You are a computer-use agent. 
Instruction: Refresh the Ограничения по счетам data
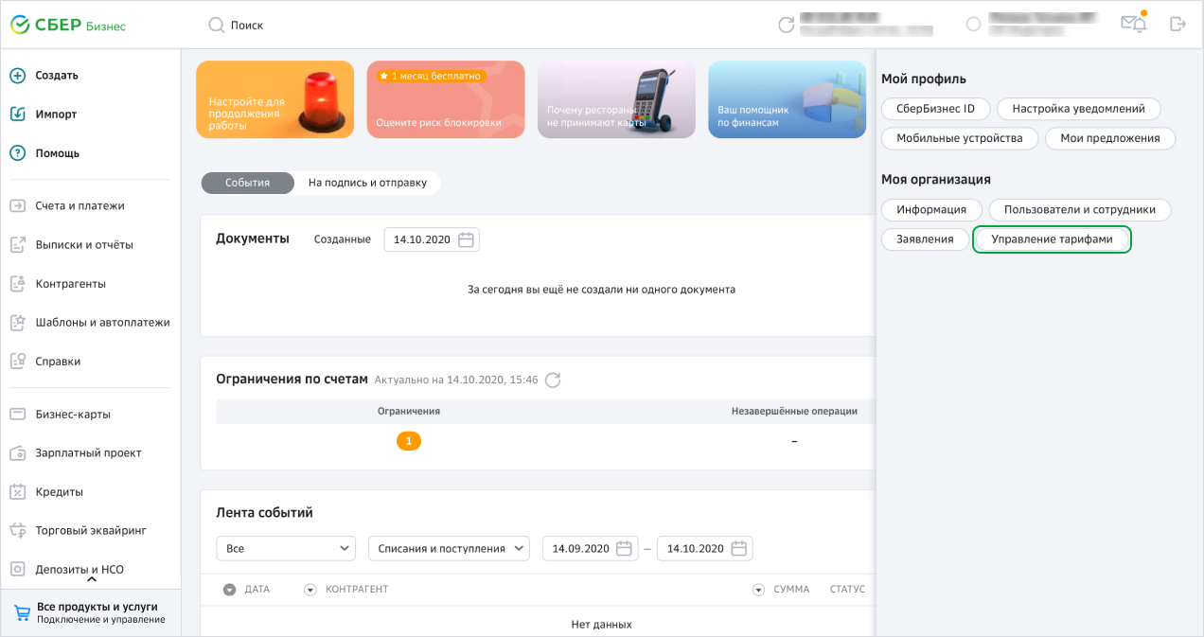tap(553, 380)
